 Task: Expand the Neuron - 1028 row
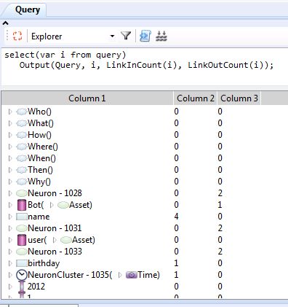(x=10, y=193)
